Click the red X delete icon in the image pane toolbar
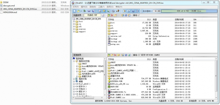 point(112,15)
